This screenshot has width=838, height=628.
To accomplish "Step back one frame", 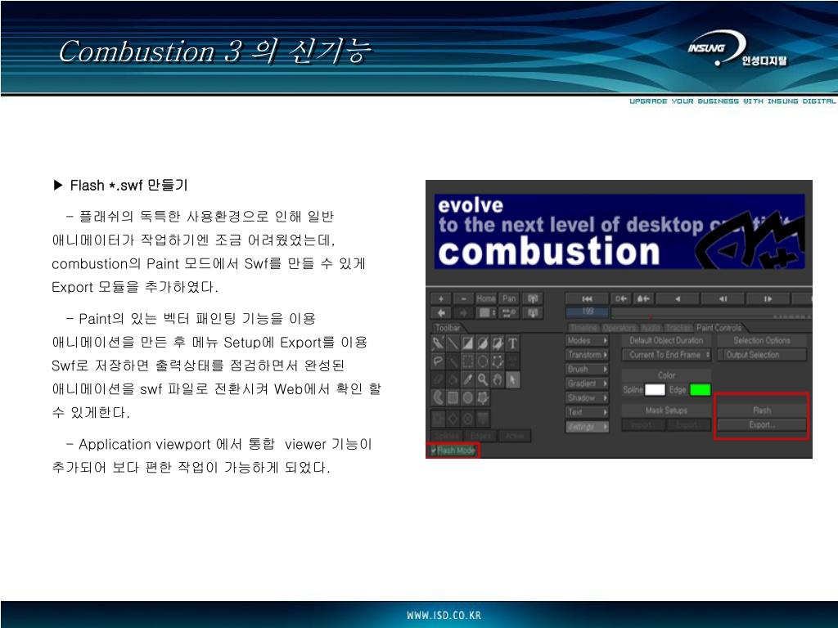I will (x=723, y=298).
